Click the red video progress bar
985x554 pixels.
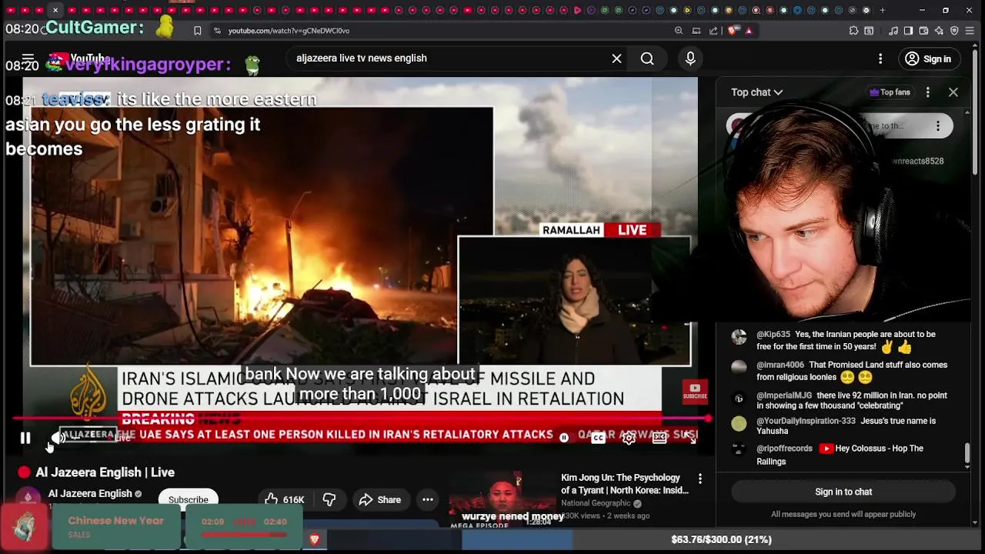(362, 420)
